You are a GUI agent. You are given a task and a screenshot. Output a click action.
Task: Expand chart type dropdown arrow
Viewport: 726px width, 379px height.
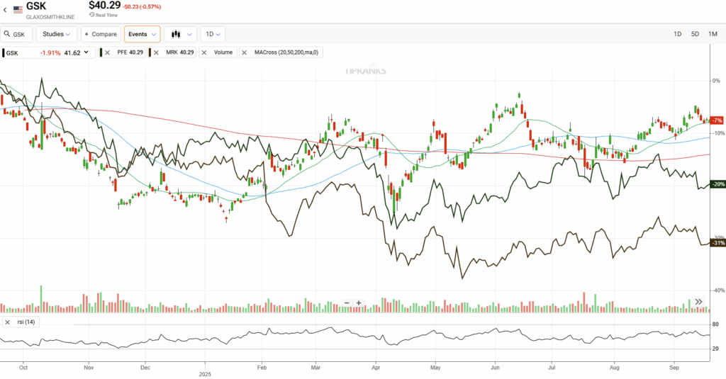pos(189,34)
